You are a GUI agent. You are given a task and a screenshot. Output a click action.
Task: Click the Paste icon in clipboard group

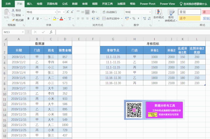click(7, 12)
